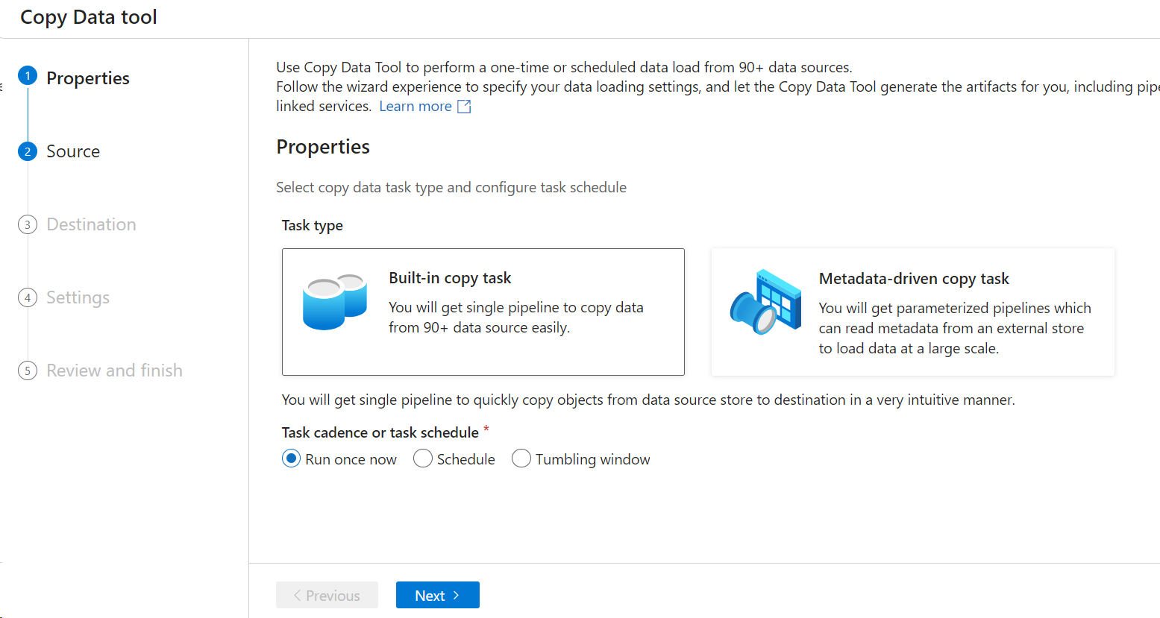Choose the Tumbling window radio option
1160x618 pixels.
(x=521, y=458)
